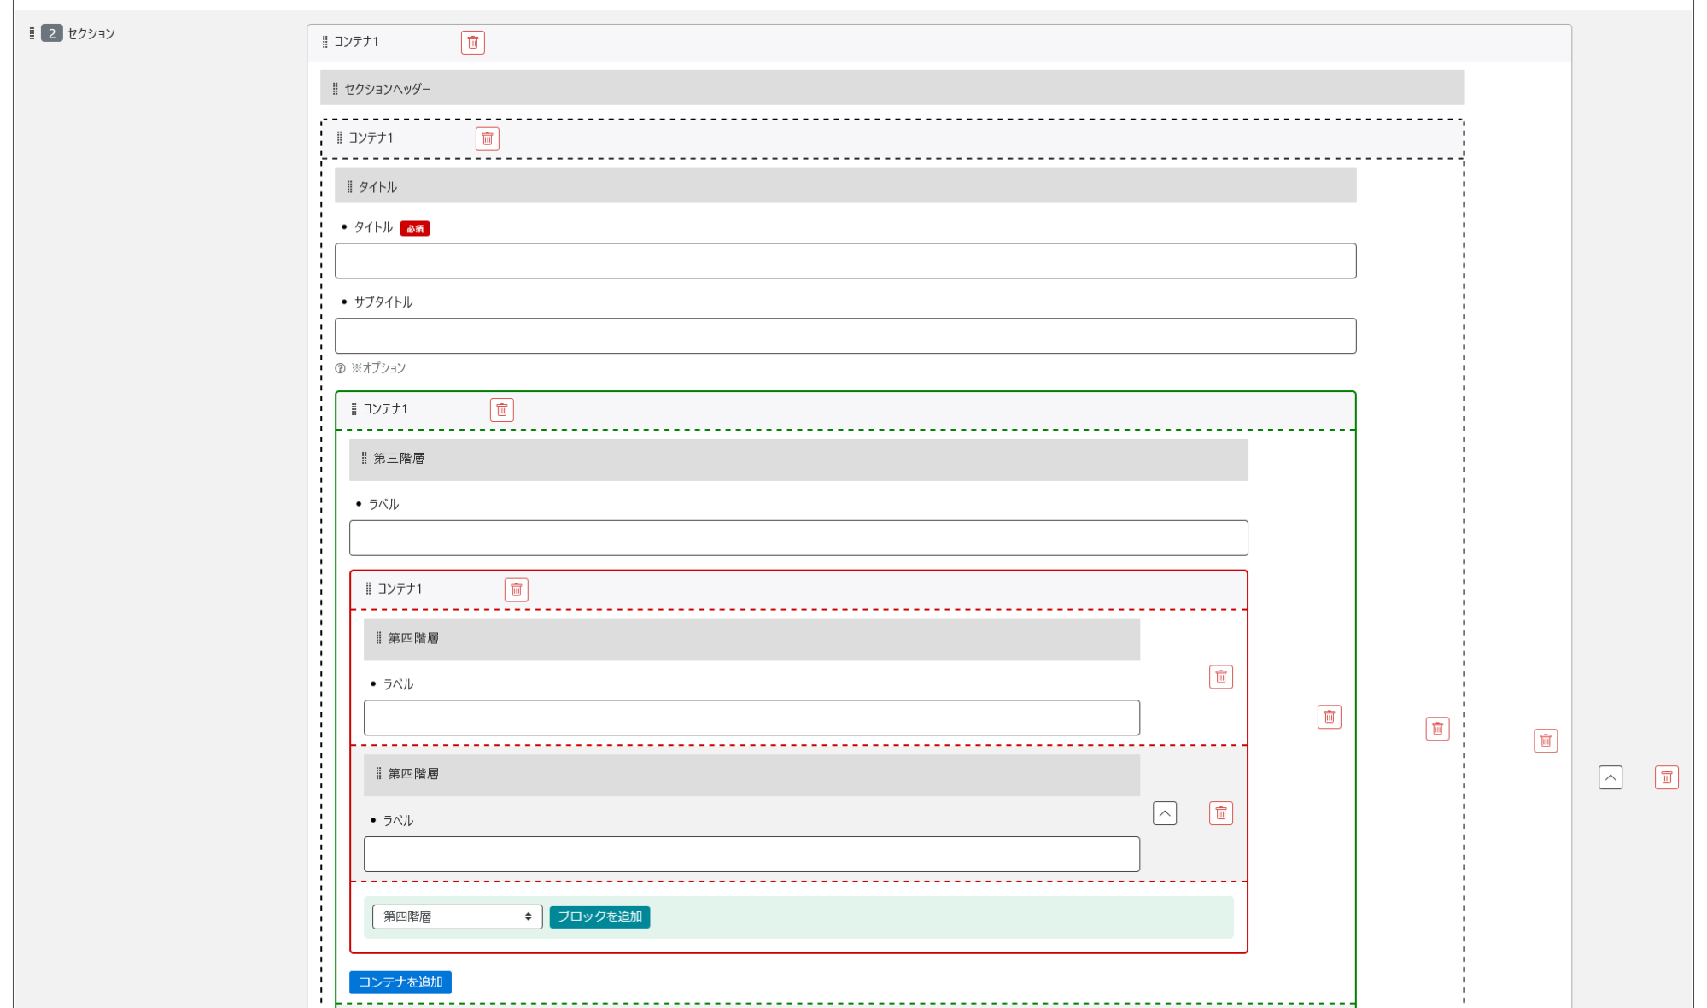
Task: Click the ブロックを追加 button
Action: 599,917
